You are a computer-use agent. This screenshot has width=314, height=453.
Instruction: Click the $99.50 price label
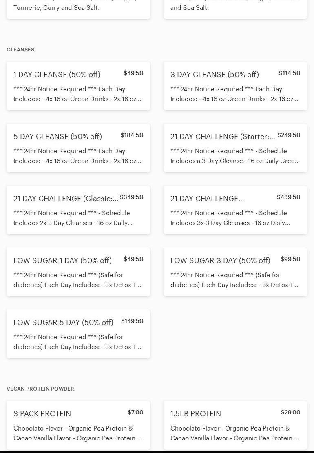point(290,259)
